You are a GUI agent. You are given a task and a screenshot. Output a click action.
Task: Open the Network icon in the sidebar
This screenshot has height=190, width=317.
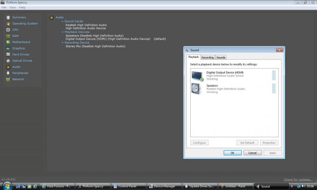(x=8, y=79)
